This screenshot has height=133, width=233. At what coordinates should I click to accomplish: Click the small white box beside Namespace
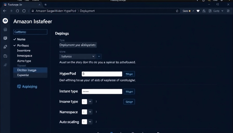[85, 112]
